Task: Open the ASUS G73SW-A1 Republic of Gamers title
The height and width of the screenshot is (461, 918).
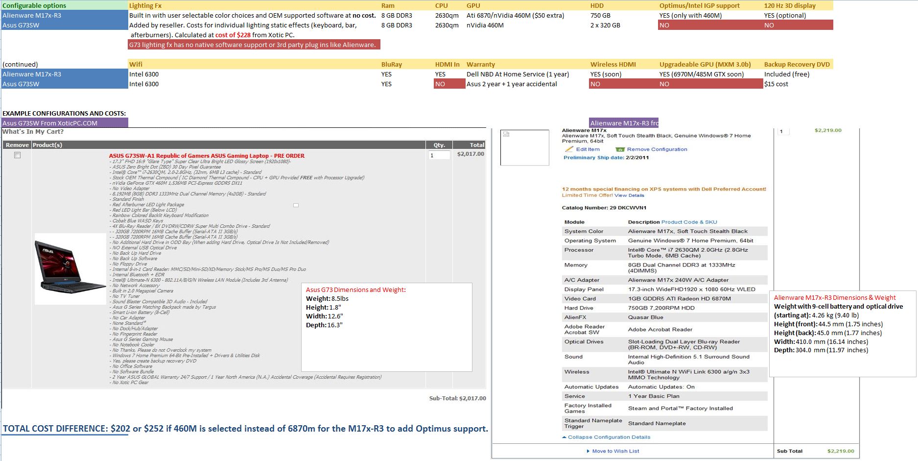Action: [x=207, y=156]
